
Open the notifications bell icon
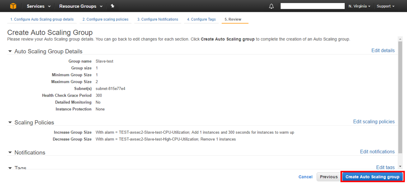click(271, 6)
